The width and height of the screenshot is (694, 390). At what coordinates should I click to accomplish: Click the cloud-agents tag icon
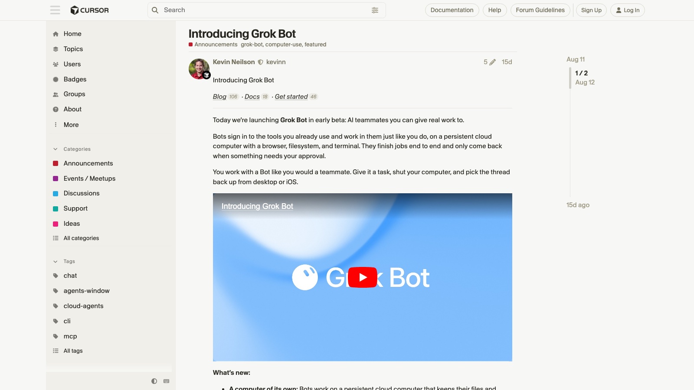click(x=56, y=306)
